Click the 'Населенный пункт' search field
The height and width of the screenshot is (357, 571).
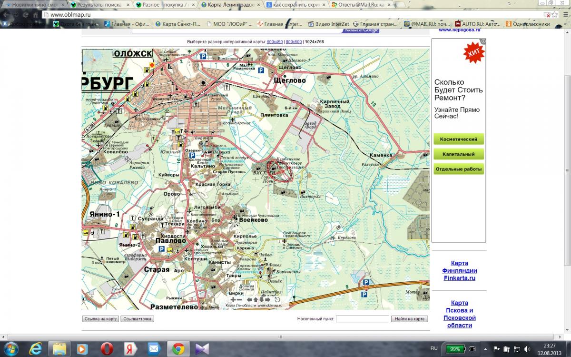pyautogui.click(x=362, y=319)
